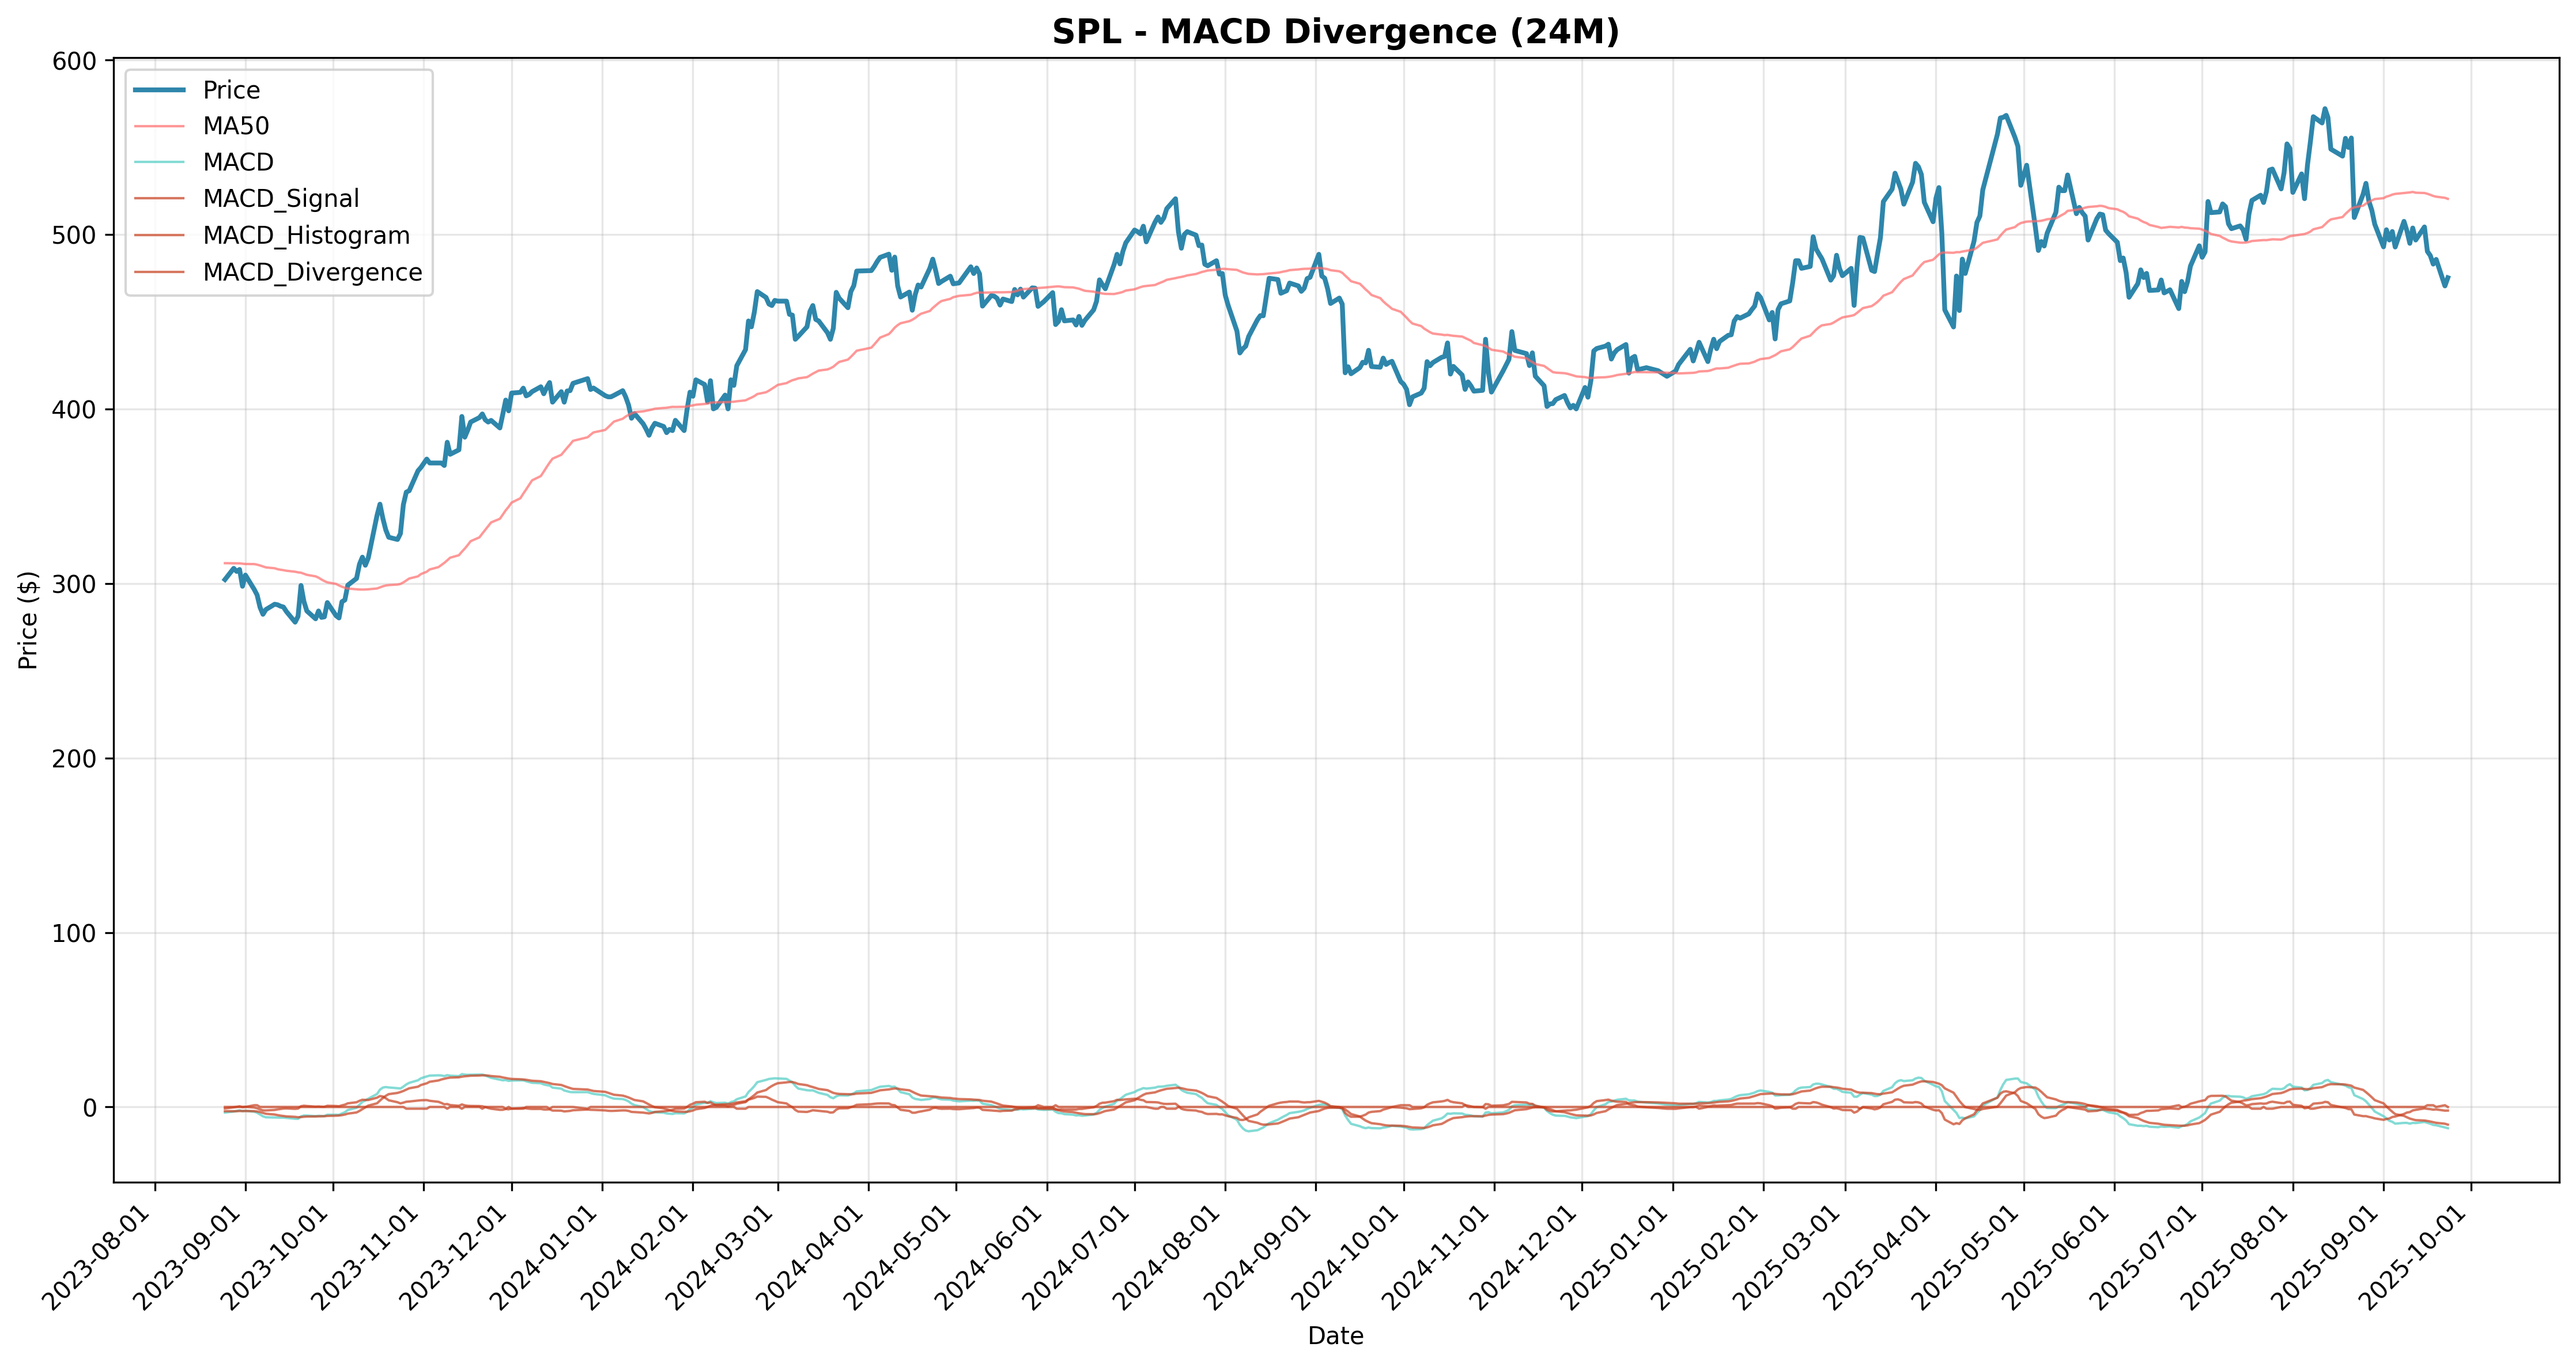Click the 'MA50' legend label
Viewport: 2576px width, 1366px height.
point(236,126)
